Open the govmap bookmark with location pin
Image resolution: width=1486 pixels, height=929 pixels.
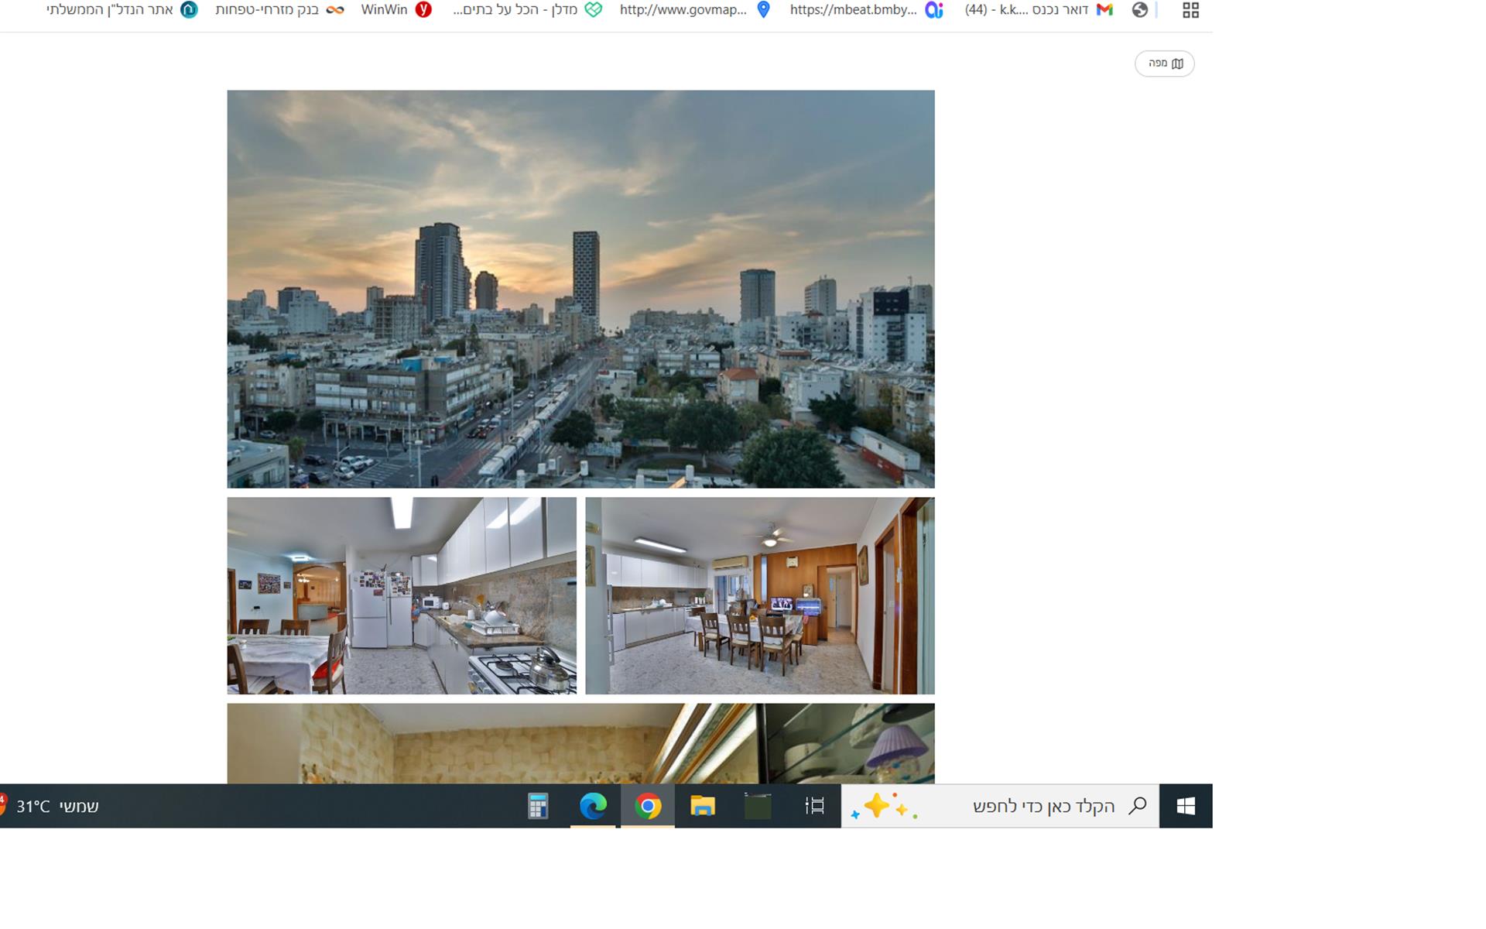694,10
